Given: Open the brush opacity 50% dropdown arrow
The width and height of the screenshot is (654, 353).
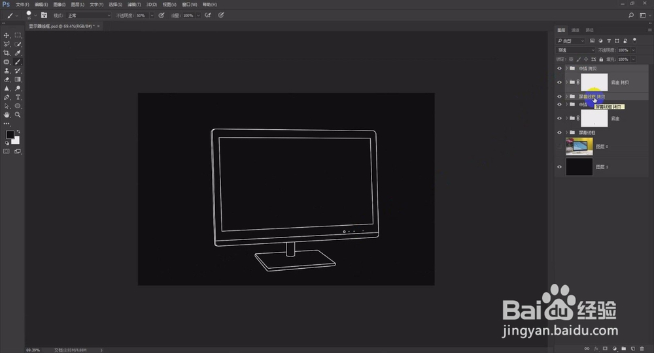Looking at the screenshot, I should [x=152, y=16].
